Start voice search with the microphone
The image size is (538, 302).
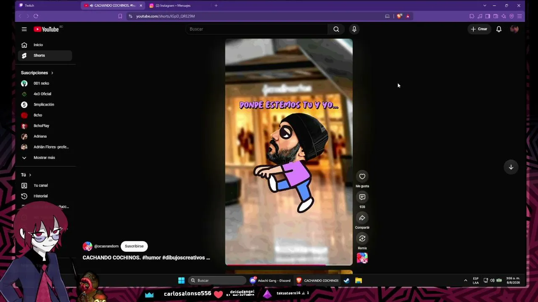tap(354, 29)
